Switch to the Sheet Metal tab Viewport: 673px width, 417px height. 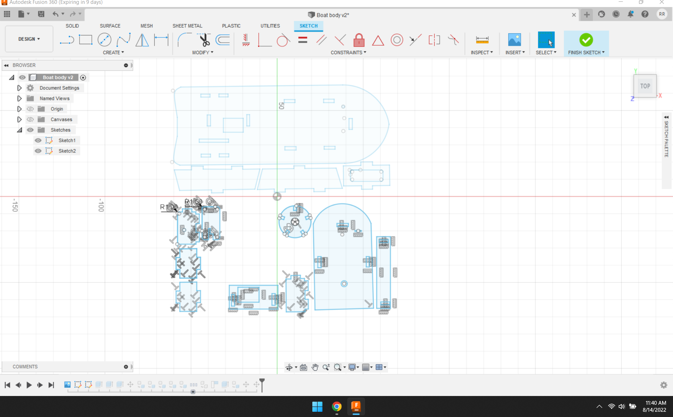click(x=188, y=26)
